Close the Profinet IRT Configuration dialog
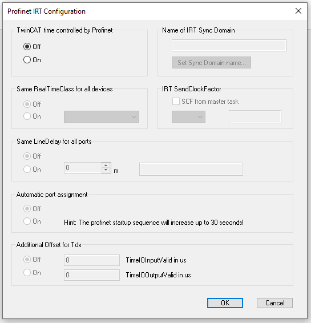The image size is (311, 323). [x=298, y=11]
